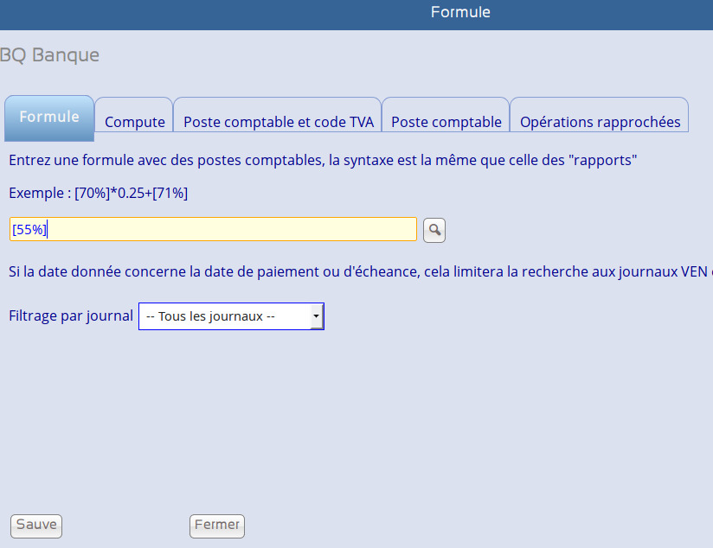
Task: Click 'journaux VEN' in the date notice
Action: click(666, 272)
